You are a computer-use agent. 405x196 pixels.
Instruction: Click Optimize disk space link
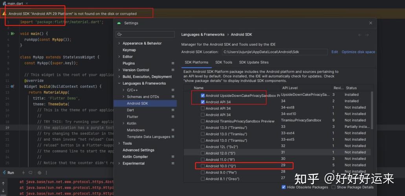click(x=358, y=52)
